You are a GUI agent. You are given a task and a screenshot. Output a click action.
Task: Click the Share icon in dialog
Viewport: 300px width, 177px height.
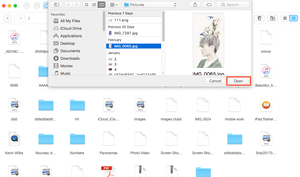pyautogui.click(x=195, y=5)
